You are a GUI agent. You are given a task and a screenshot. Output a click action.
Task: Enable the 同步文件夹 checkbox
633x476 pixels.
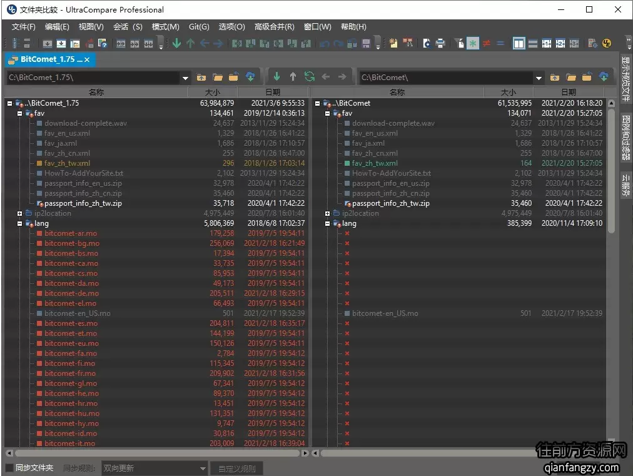click(x=9, y=468)
